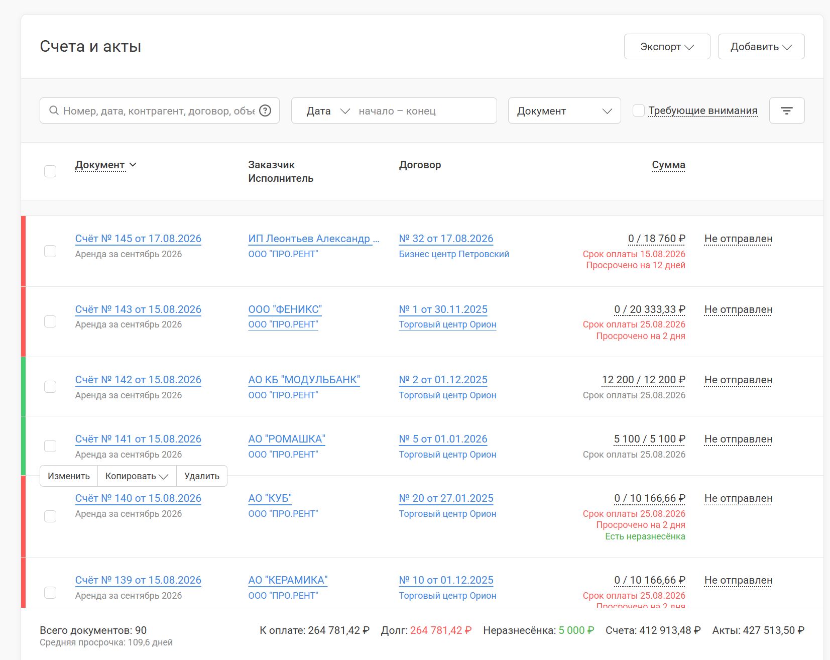Screen dimensions: 830x660
Task: Toggle the select-all documents checkbox
Action: point(50,171)
